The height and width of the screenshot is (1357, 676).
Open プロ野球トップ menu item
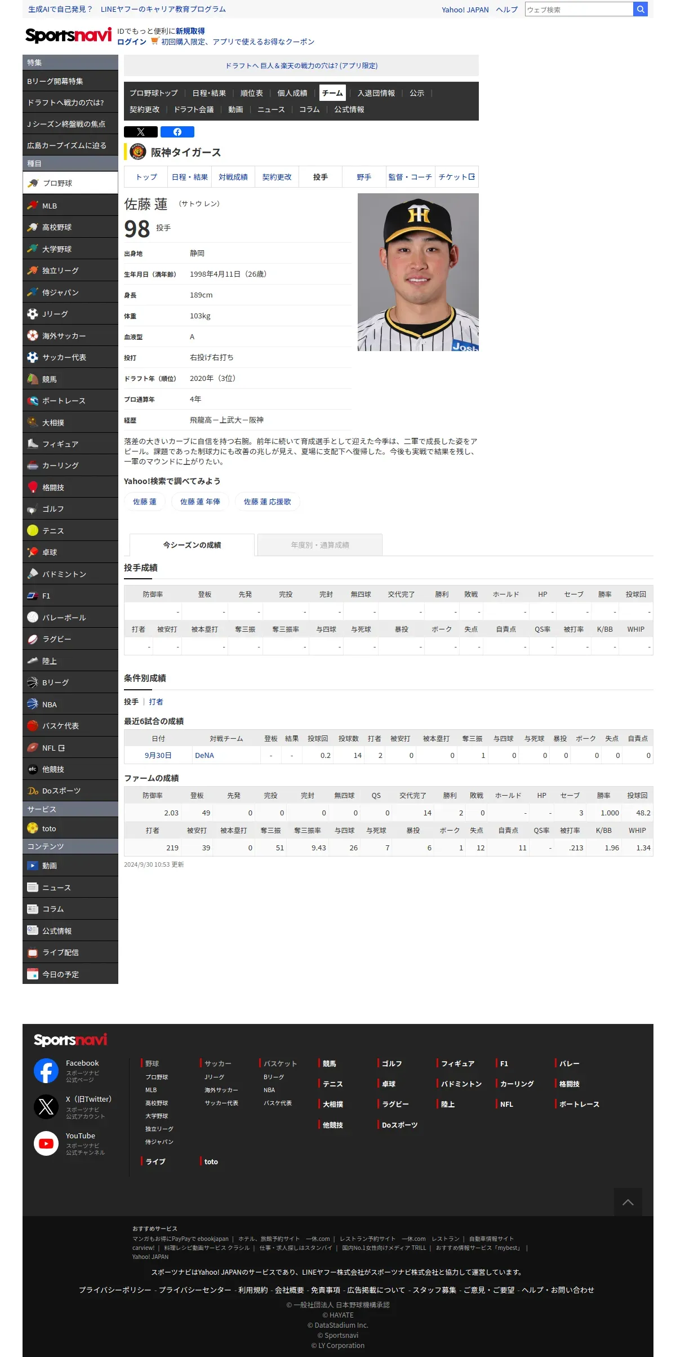click(154, 93)
